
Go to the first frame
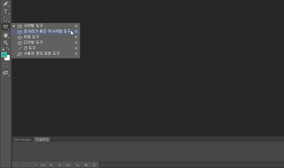click(43, 165)
